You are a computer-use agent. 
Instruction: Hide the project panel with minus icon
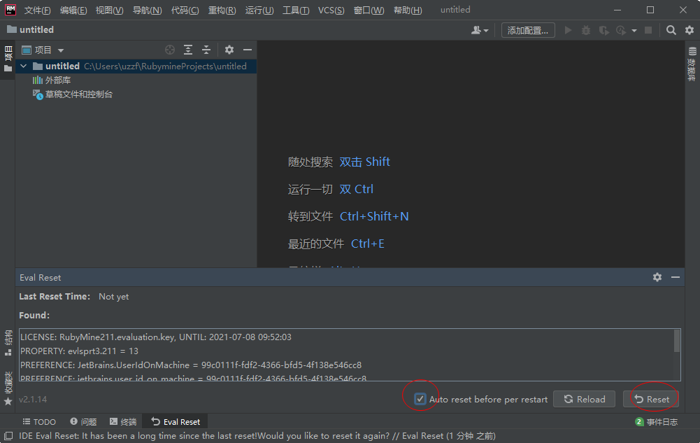click(248, 50)
